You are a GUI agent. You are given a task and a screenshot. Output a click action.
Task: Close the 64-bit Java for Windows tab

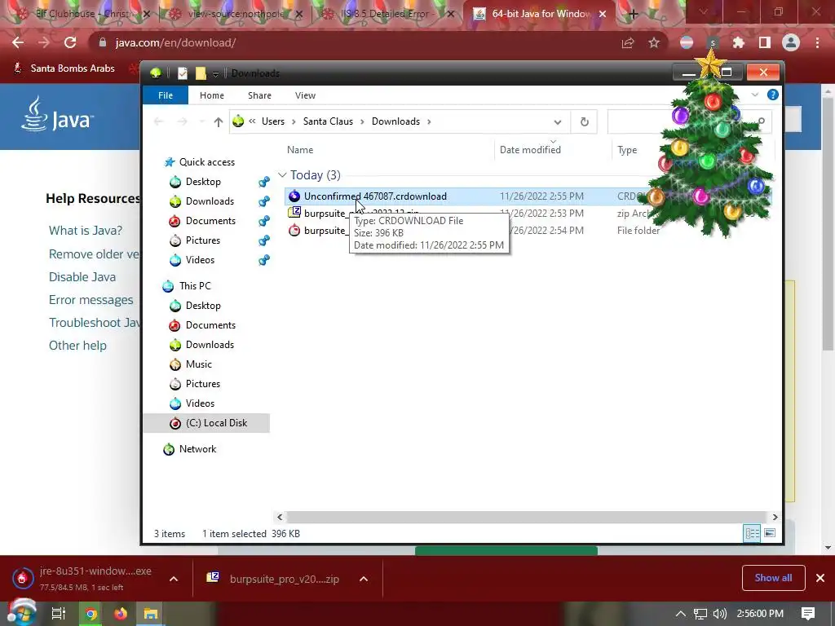[603, 15]
